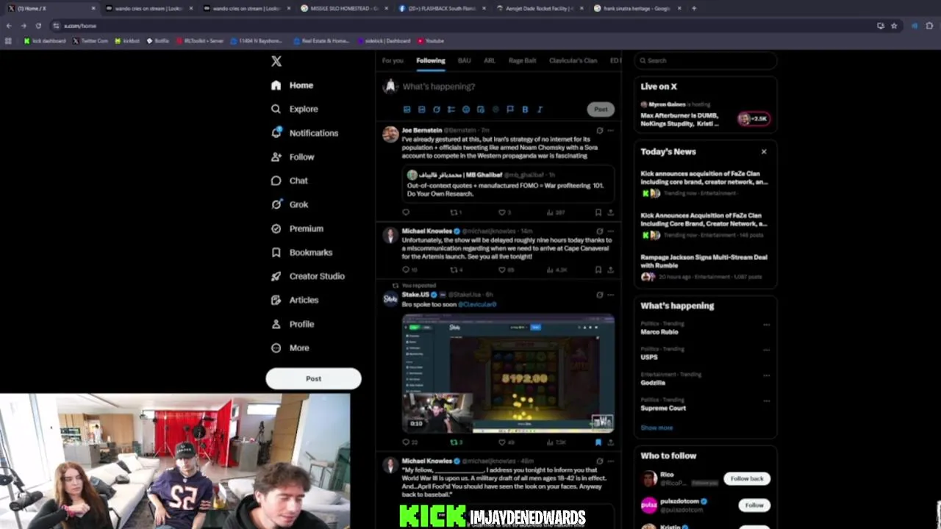The image size is (941, 529).
Task: Open the Rage Bait tab
Action: click(522, 60)
